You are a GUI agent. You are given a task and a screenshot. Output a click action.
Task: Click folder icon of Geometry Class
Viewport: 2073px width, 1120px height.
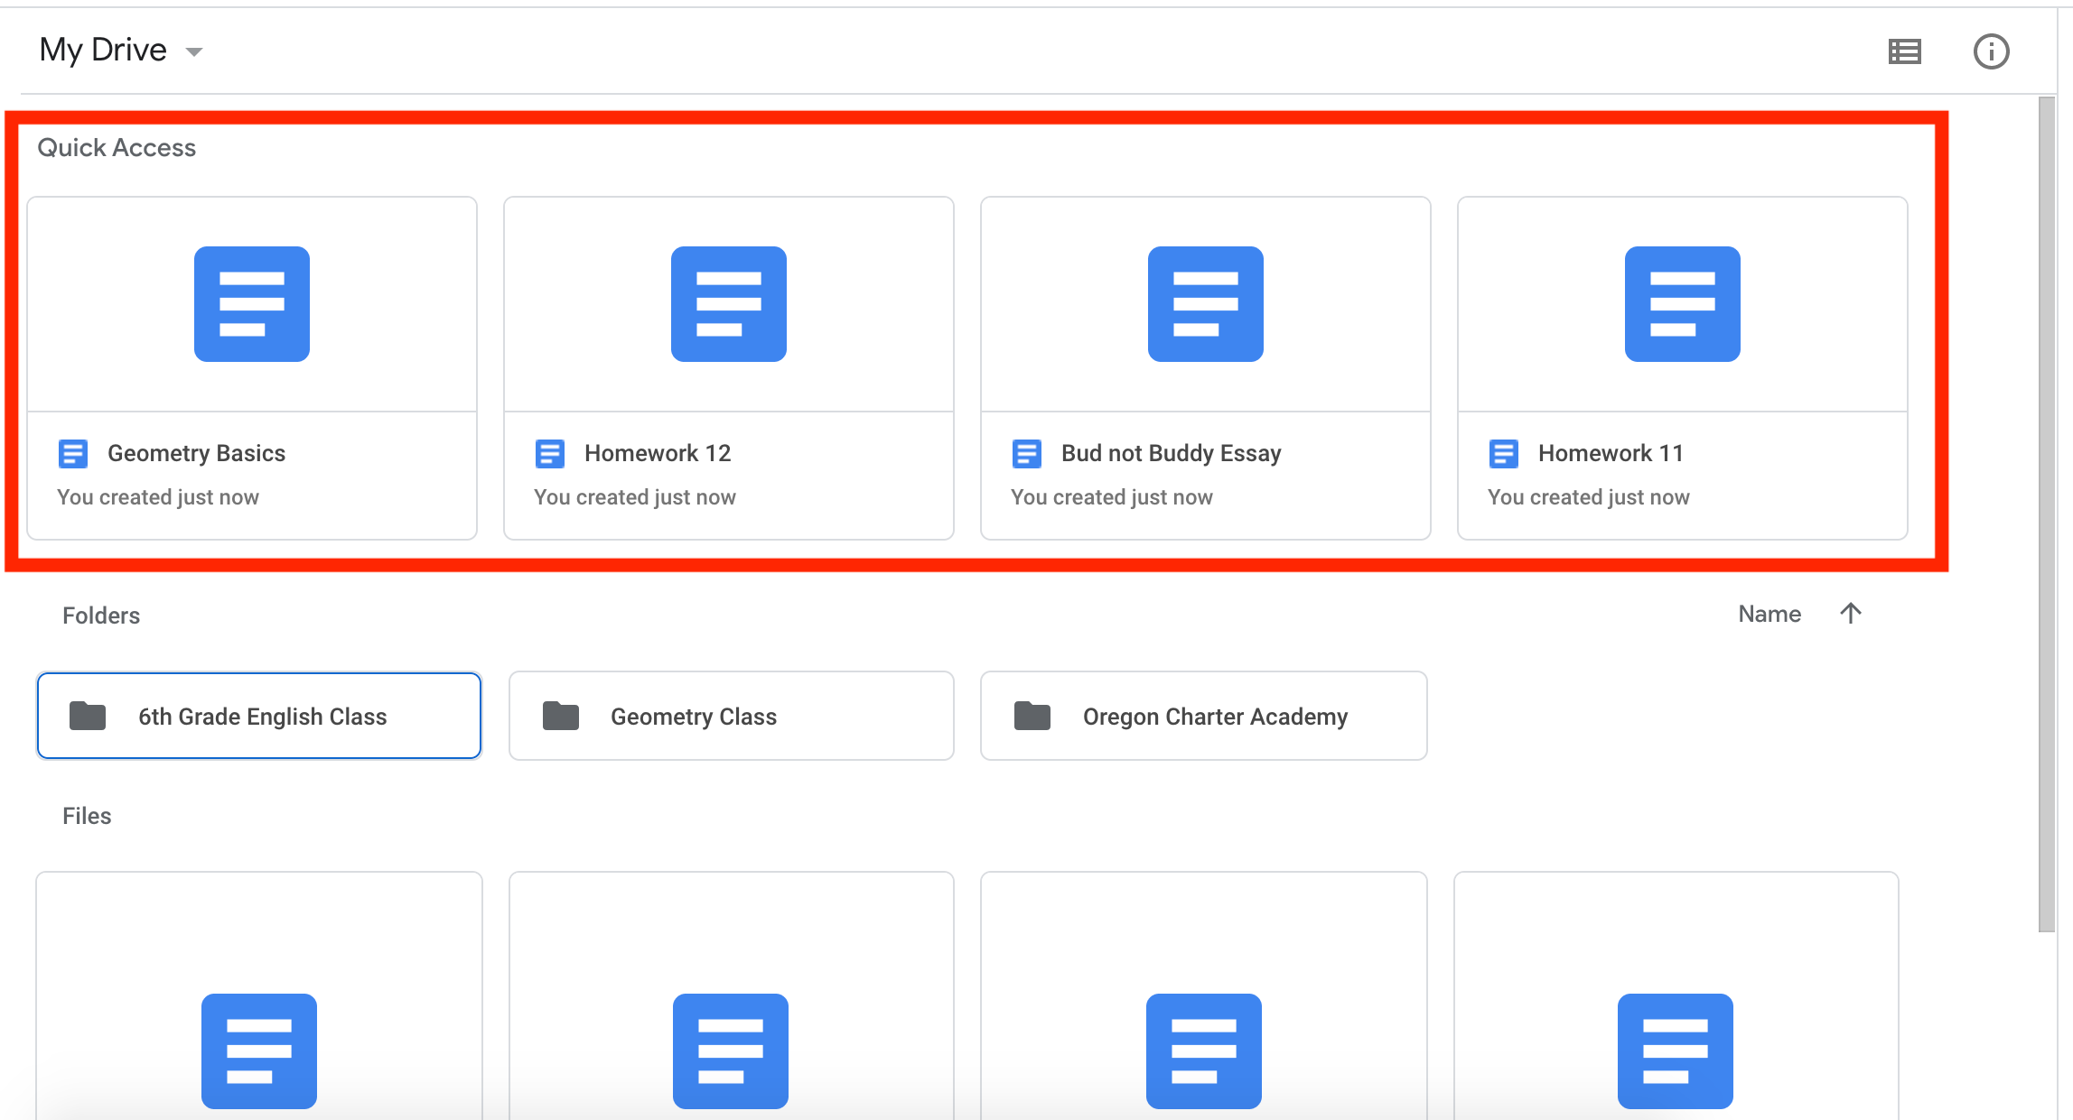(561, 716)
